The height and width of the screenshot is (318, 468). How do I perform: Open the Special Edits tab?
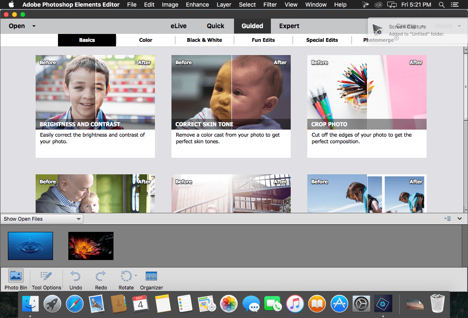click(322, 40)
